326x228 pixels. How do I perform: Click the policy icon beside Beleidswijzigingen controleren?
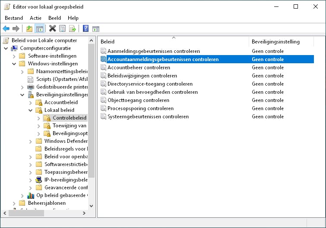tap(103, 76)
